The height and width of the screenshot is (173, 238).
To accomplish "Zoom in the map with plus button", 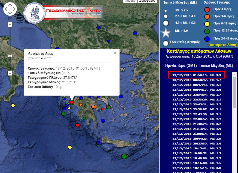I will coord(10,24).
